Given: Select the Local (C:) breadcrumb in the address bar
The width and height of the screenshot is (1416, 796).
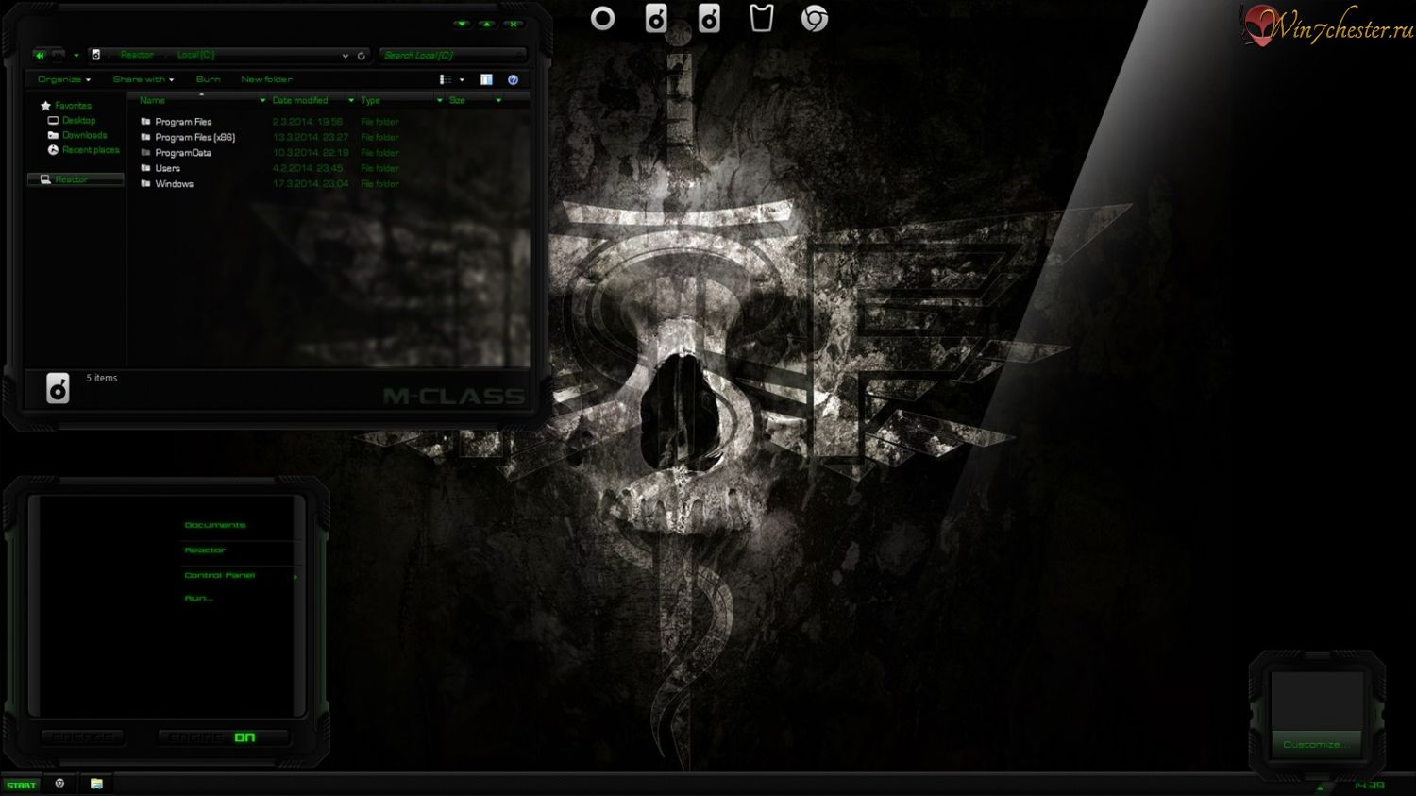Looking at the screenshot, I should pyautogui.click(x=195, y=55).
